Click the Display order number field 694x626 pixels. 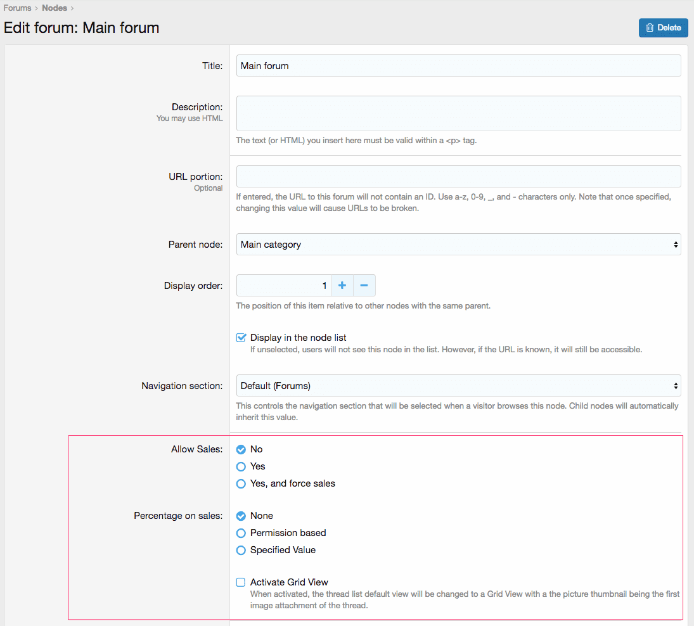click(284, 286)
